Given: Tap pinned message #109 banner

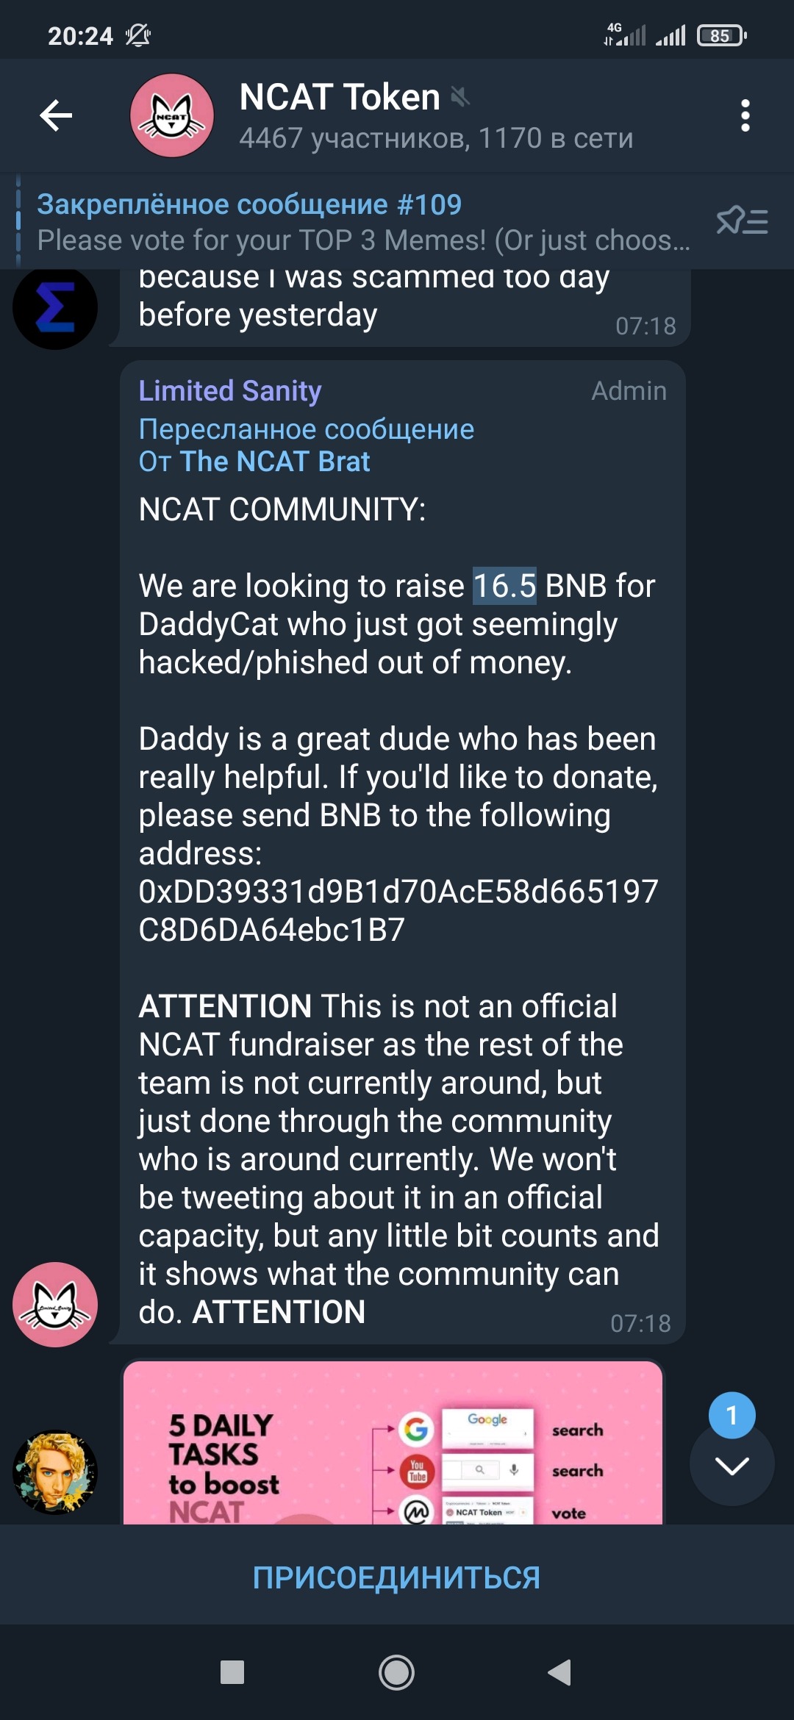Looking at the screenshot, I should point(360,221).
